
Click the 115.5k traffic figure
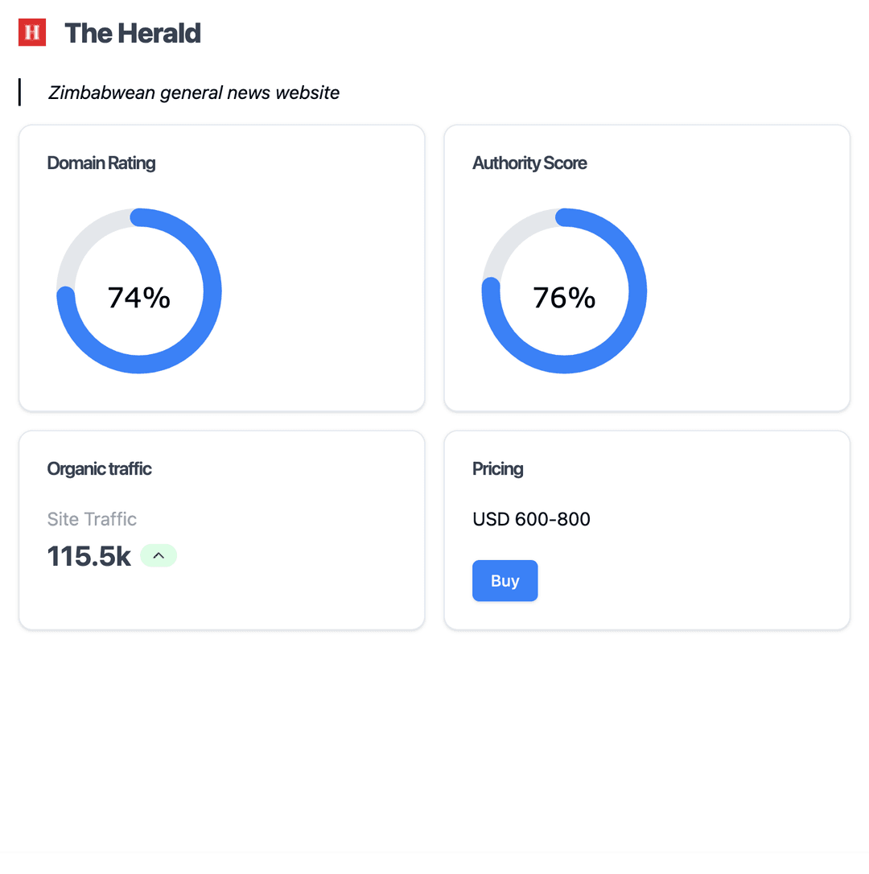click(89, 556)
